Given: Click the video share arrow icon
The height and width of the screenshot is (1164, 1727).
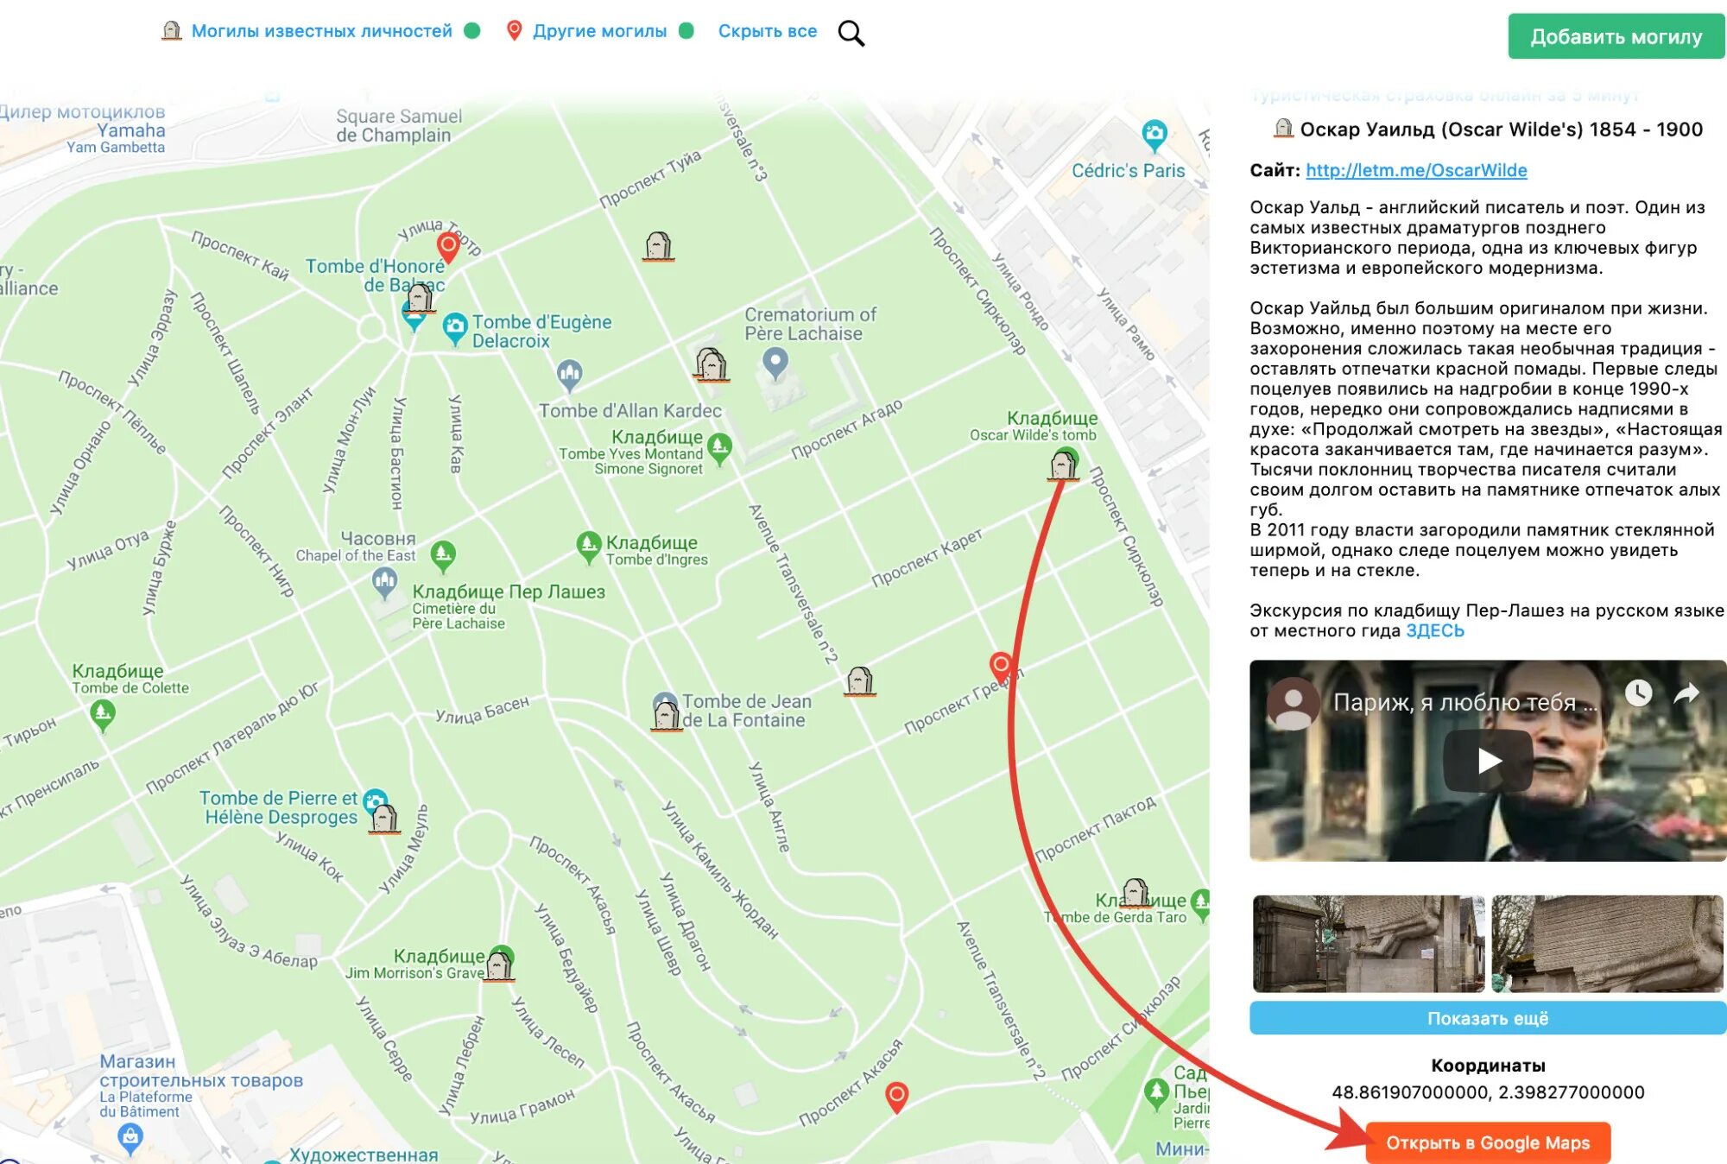Looking at the screenshot, I should 1686,693.
